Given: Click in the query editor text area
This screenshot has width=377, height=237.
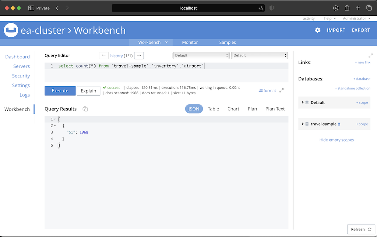Looking at the screenshot, I should (x=166, y=75).
